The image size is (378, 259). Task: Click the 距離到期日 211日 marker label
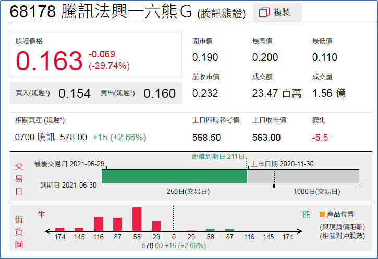pyautogui.click(x=218, y=157)
